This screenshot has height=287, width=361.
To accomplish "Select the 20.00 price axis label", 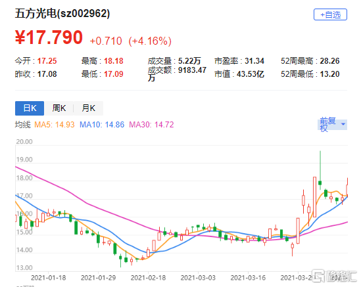I will 24,142.
